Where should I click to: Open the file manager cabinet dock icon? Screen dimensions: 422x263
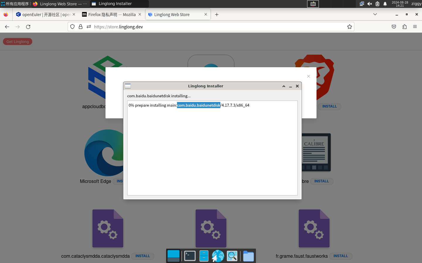[204, 256]
